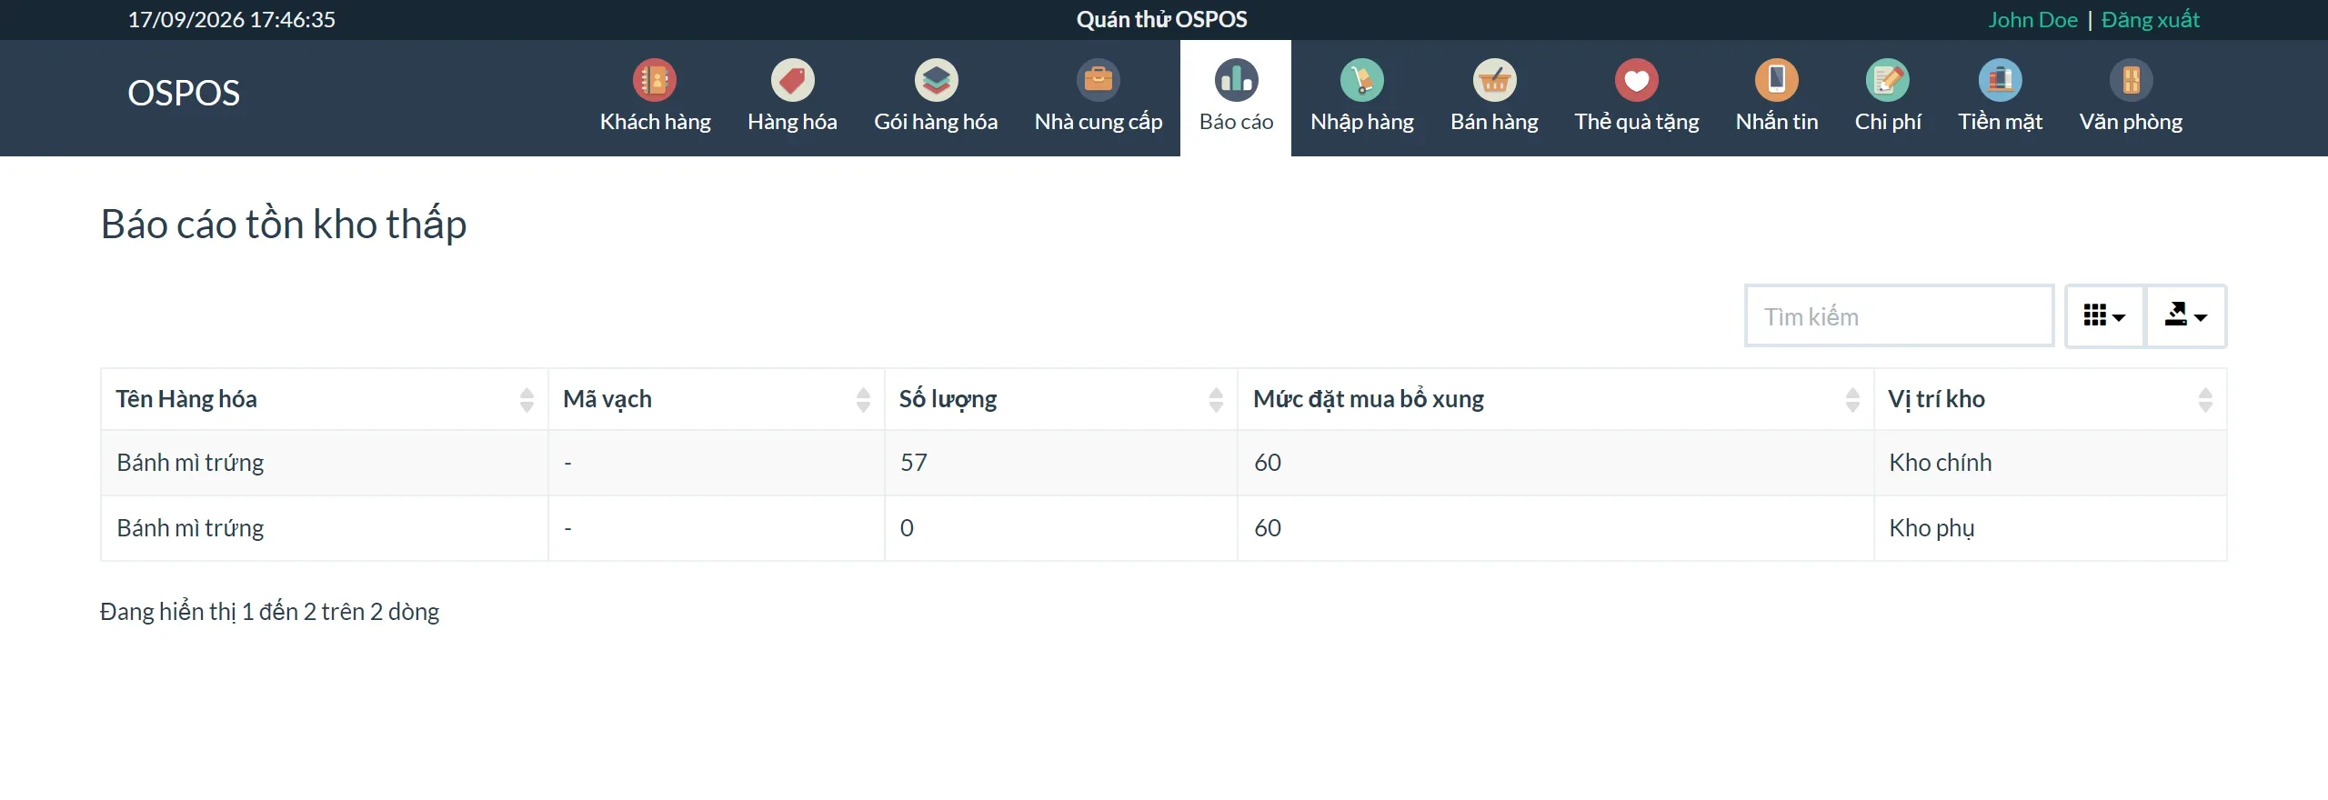Go to the Gói hàng hóa menu label
Viewport: 2328px width, 800px height.
tap(936, 122)
